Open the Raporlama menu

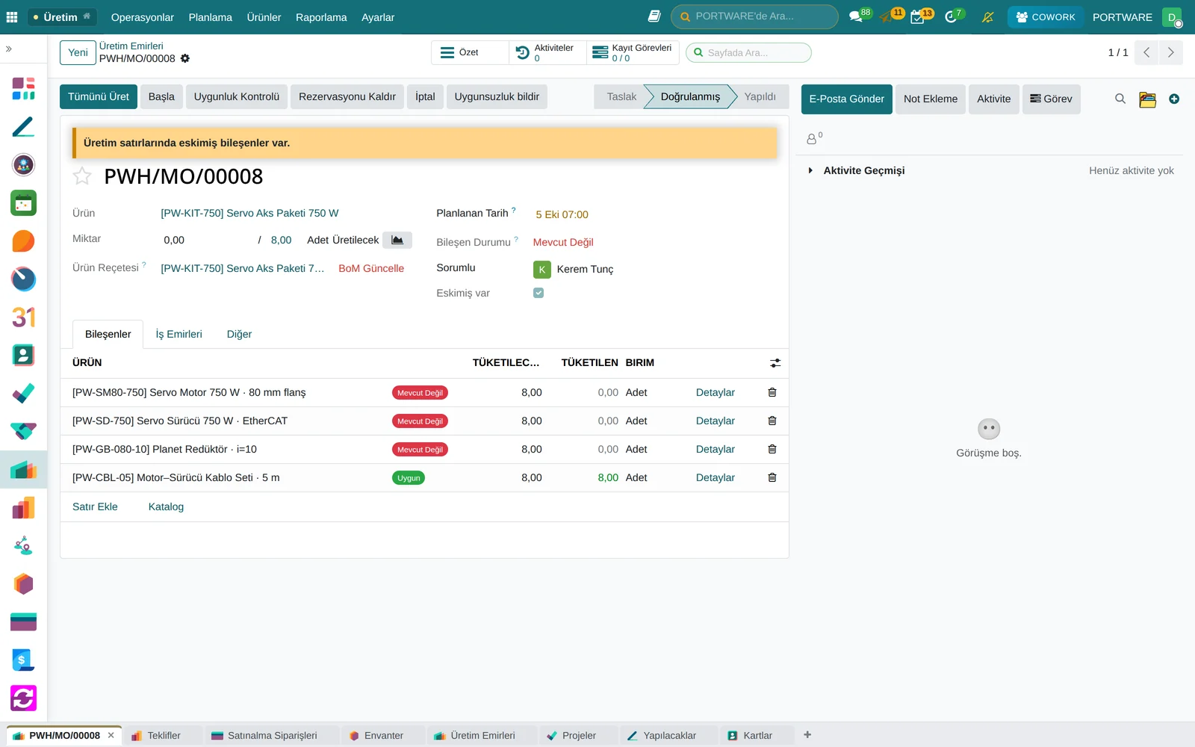point(321,17)
